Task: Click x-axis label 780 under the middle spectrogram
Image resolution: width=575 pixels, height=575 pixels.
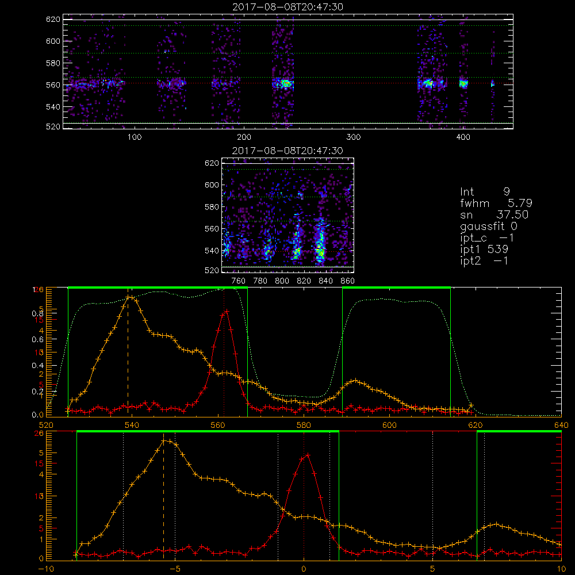Action: click(x=260, y=281)
